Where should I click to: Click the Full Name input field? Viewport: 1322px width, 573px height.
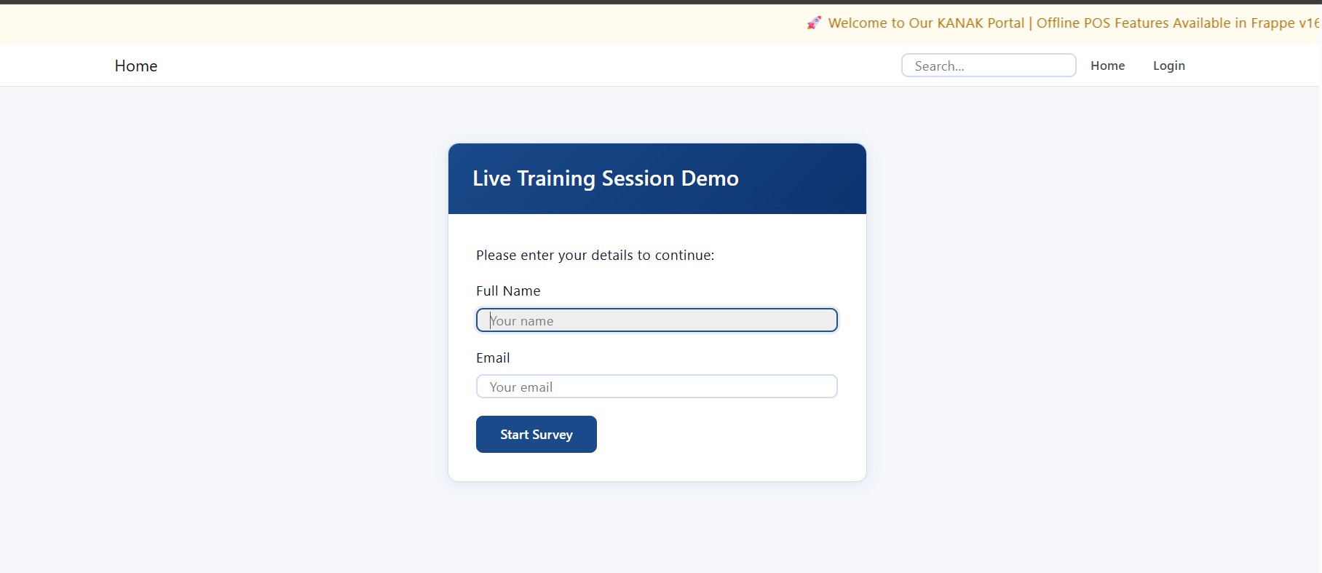tap(657, 320)
